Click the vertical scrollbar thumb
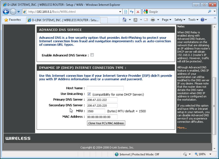Viewport: 219px width, 159px height. [214, 106]
